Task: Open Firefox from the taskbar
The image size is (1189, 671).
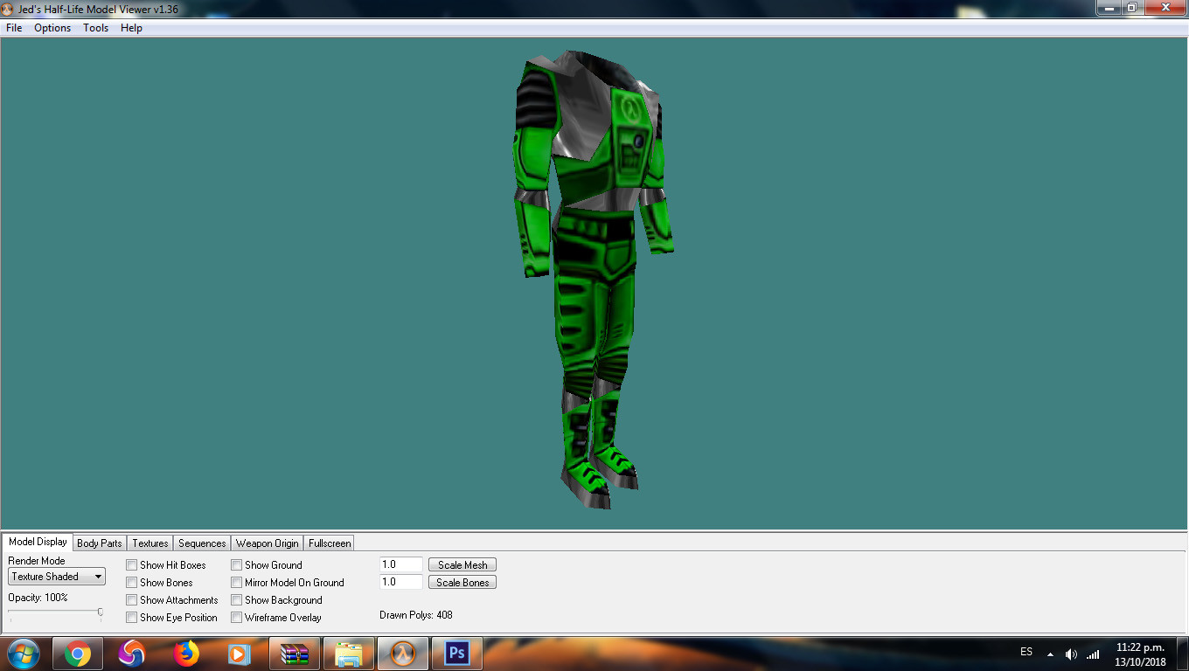Action: click(186, 653)
